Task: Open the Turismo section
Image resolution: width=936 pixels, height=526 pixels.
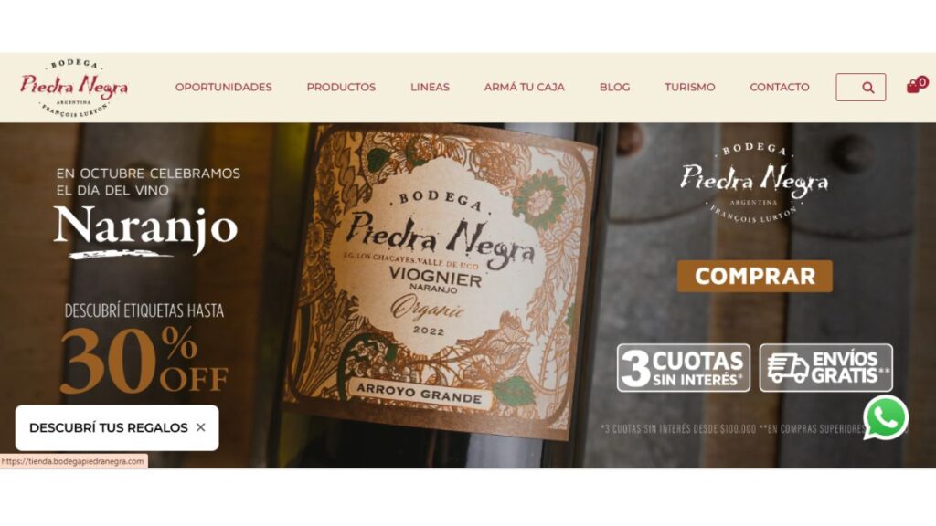Action: pos(689,87)
